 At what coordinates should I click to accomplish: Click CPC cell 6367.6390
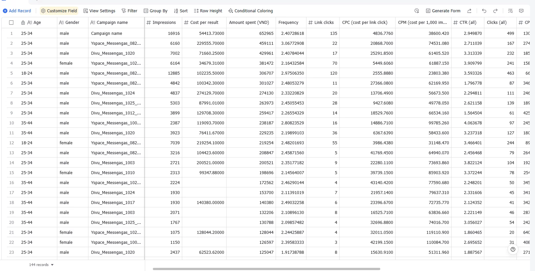point(367,133)
